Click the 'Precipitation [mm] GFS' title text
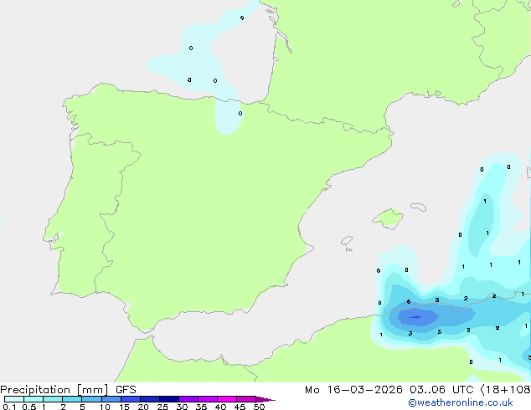 [68, 390]
